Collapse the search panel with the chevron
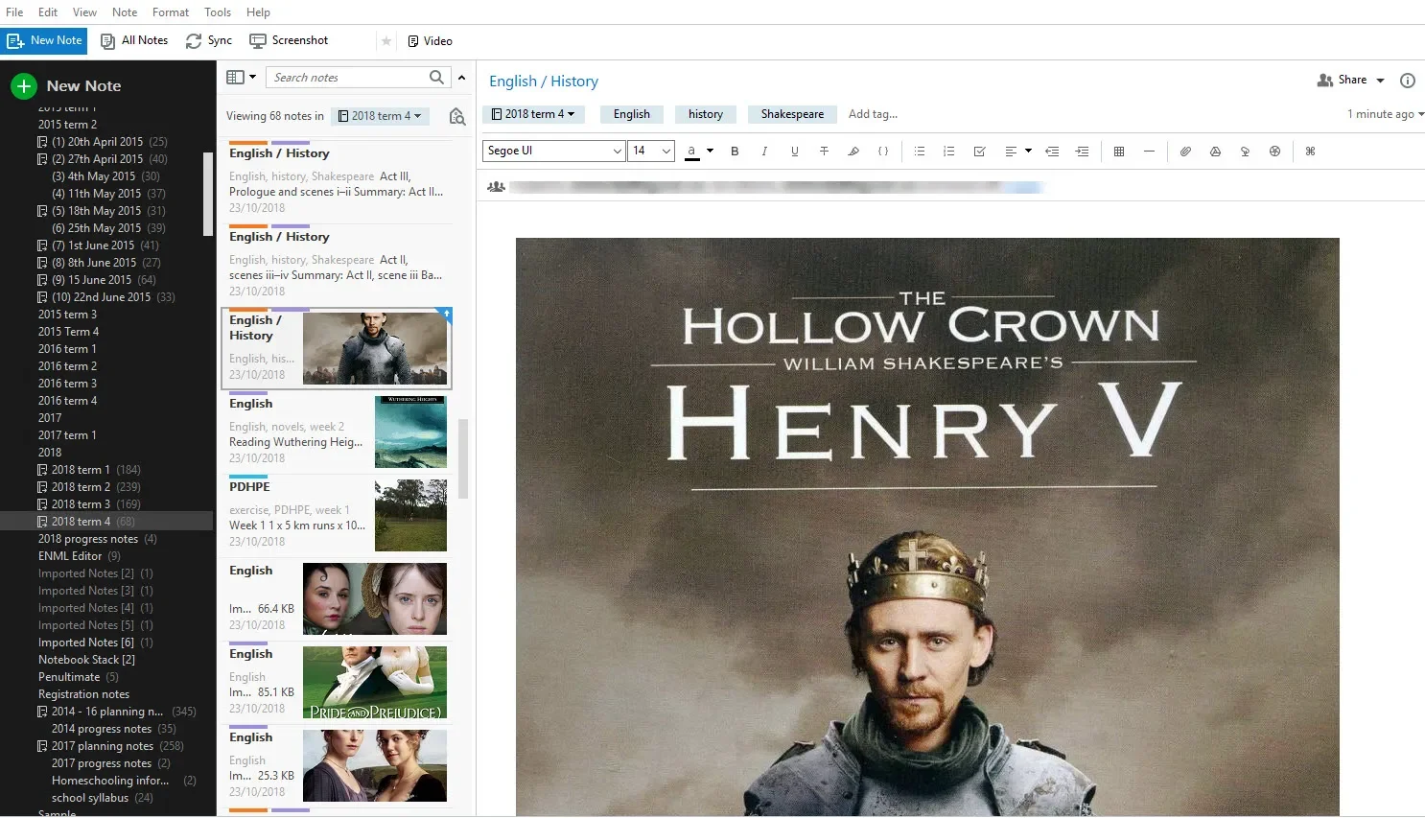Viewport: 1425px width, 818px height. (x=461, y=78)
